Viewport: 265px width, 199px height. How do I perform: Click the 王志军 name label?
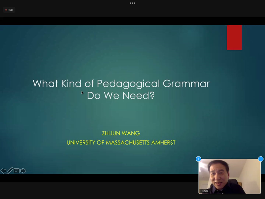point(205,191)
